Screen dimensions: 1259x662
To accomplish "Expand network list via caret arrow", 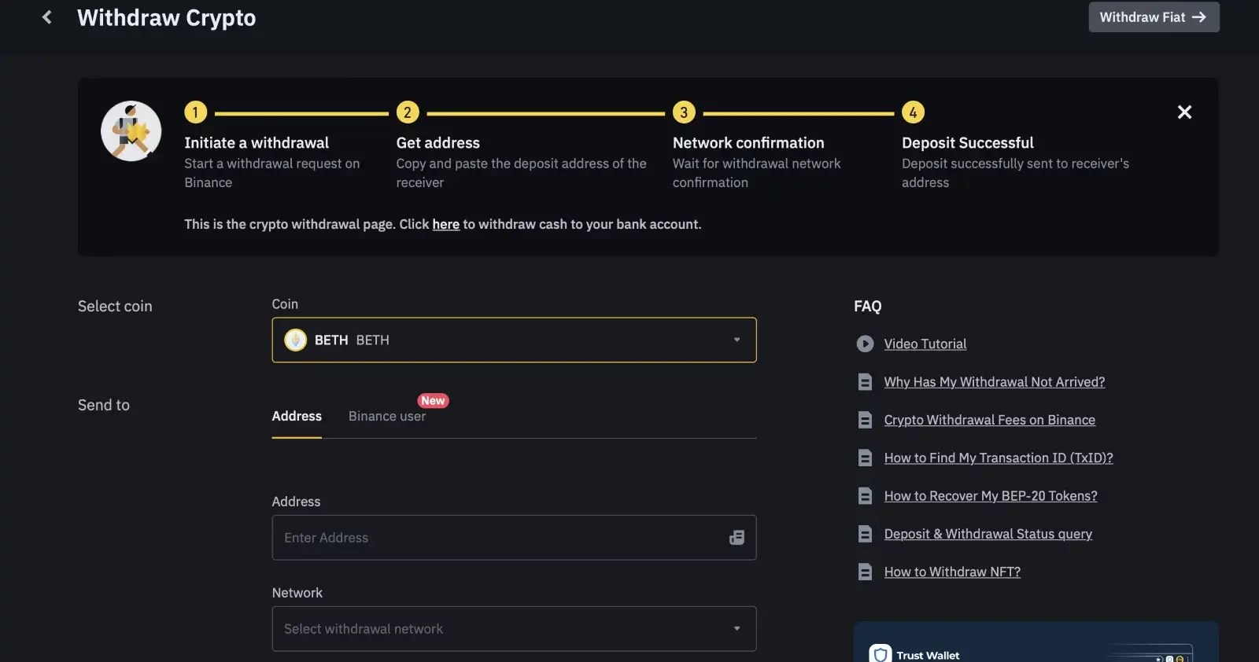I will tap(737, 629).
